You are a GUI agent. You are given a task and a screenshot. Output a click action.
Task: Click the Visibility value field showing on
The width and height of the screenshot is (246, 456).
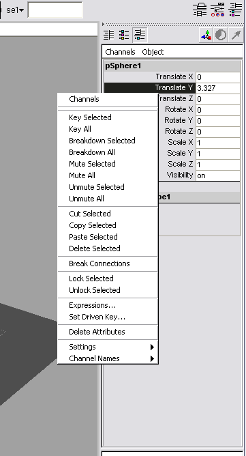pyautogui.click(x=218, y=175)
